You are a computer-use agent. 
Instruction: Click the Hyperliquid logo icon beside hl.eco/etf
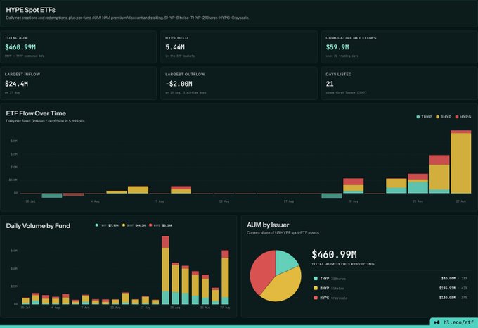[437, 322]
